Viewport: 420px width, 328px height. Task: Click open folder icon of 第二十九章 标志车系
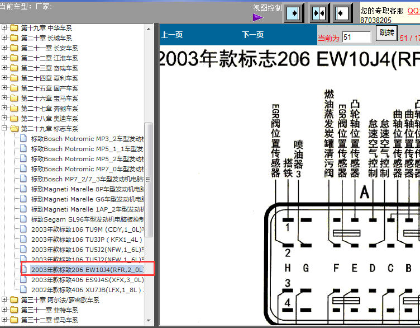pos(14,128)
